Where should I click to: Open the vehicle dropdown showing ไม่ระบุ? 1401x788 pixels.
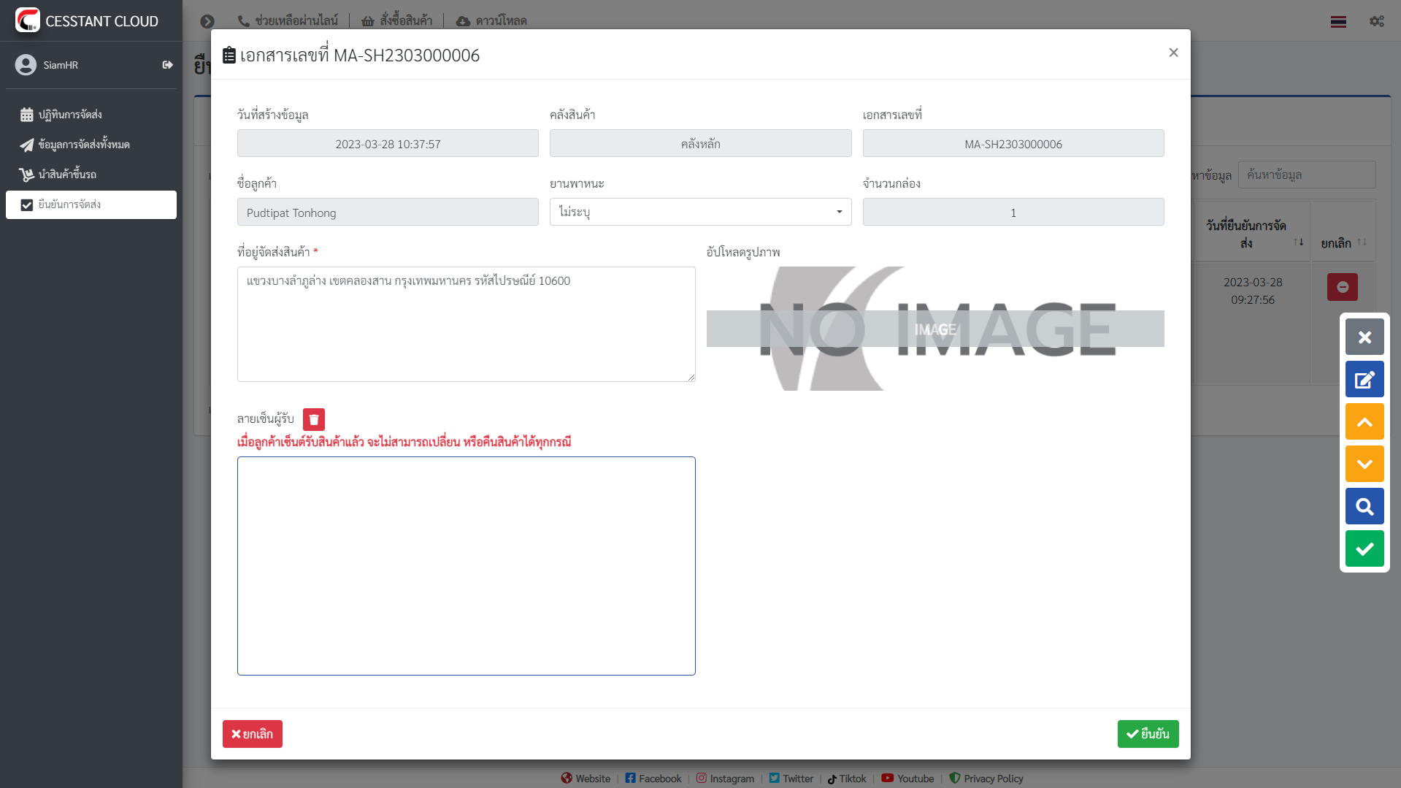[699, 213]
